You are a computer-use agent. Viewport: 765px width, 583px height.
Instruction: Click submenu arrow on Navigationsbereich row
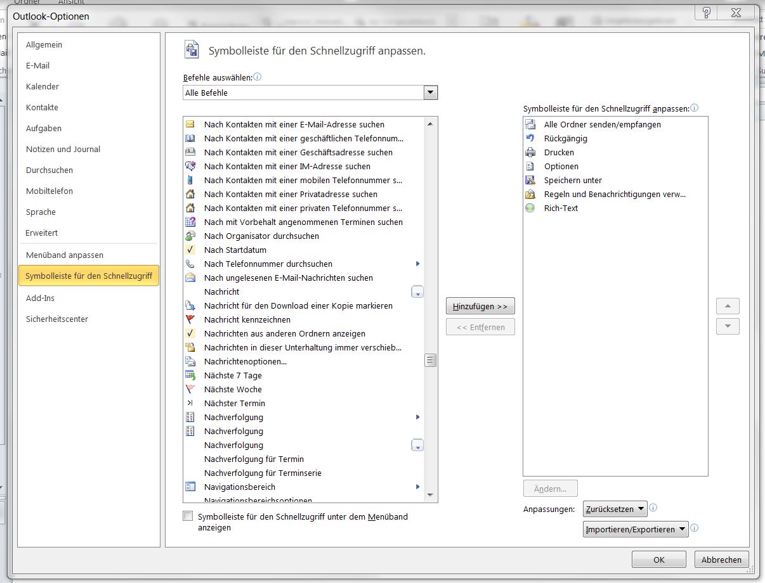click(x=417, y=487)
